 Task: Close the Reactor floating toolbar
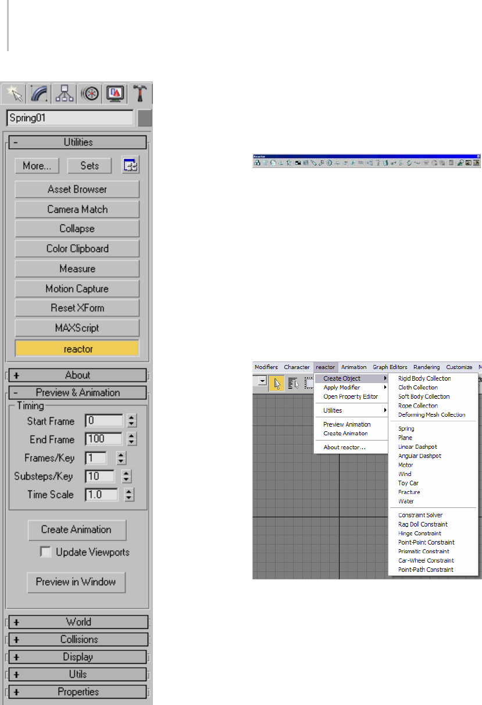coord(479,156)
